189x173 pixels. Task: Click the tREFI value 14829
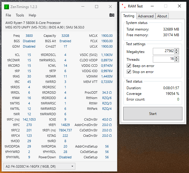tap(65, 125)
